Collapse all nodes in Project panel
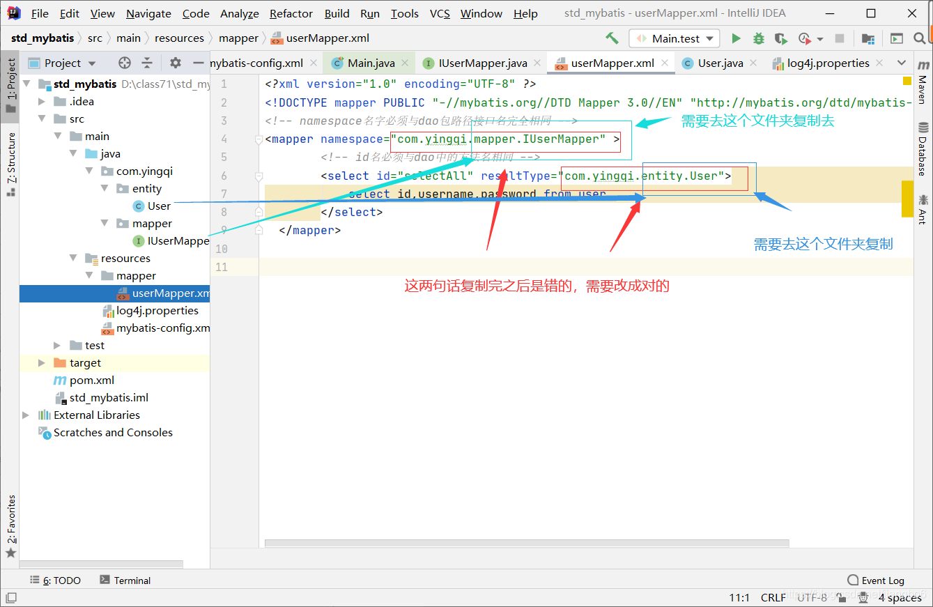Viewport: 933px width, 607px height. coord(147,63)
